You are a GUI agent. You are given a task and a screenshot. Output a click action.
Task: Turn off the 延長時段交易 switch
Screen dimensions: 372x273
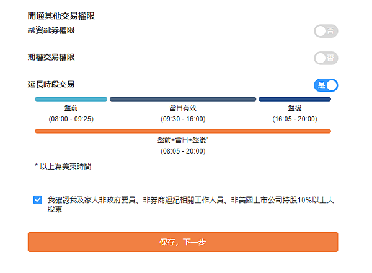click(325, 85)
